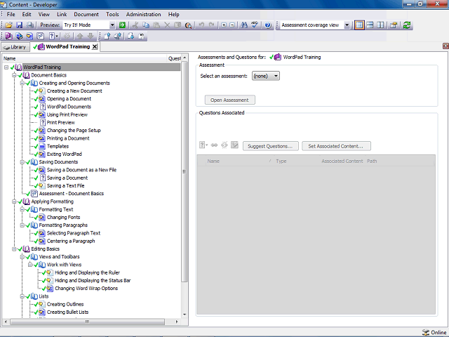Click the Print toolbar icon
The image size is (449, 337).
[x=29, y=25]
